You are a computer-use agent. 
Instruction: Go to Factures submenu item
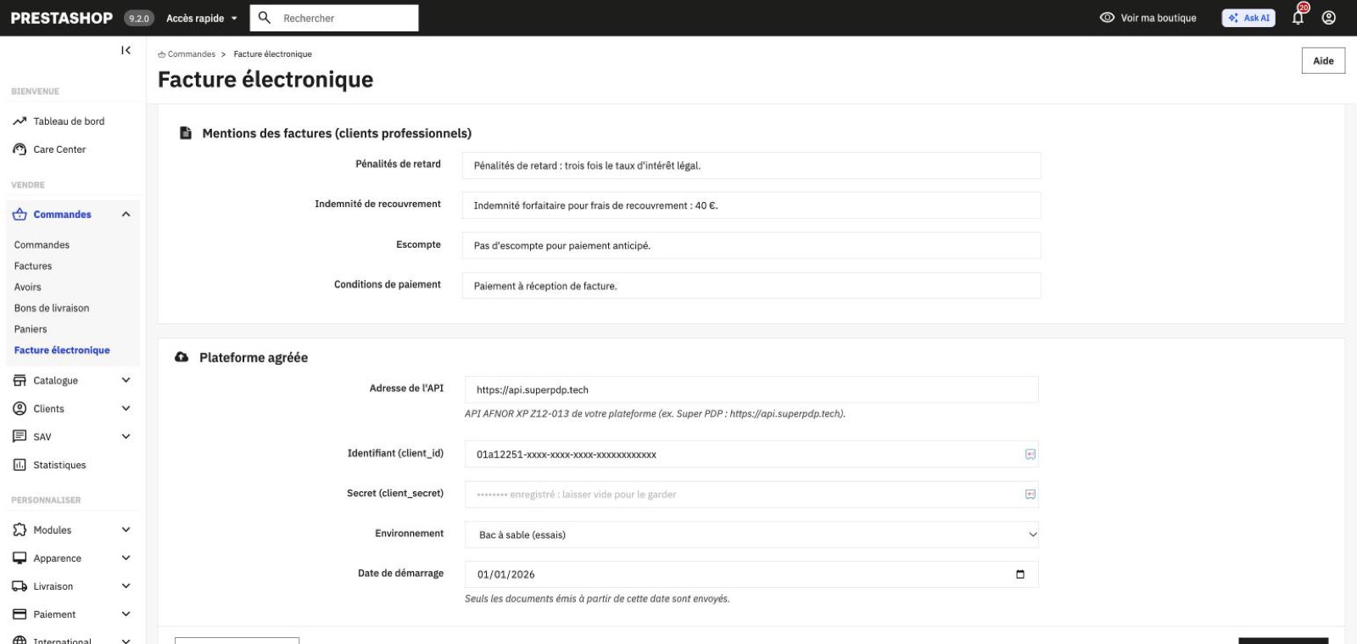tap(33, 266)
